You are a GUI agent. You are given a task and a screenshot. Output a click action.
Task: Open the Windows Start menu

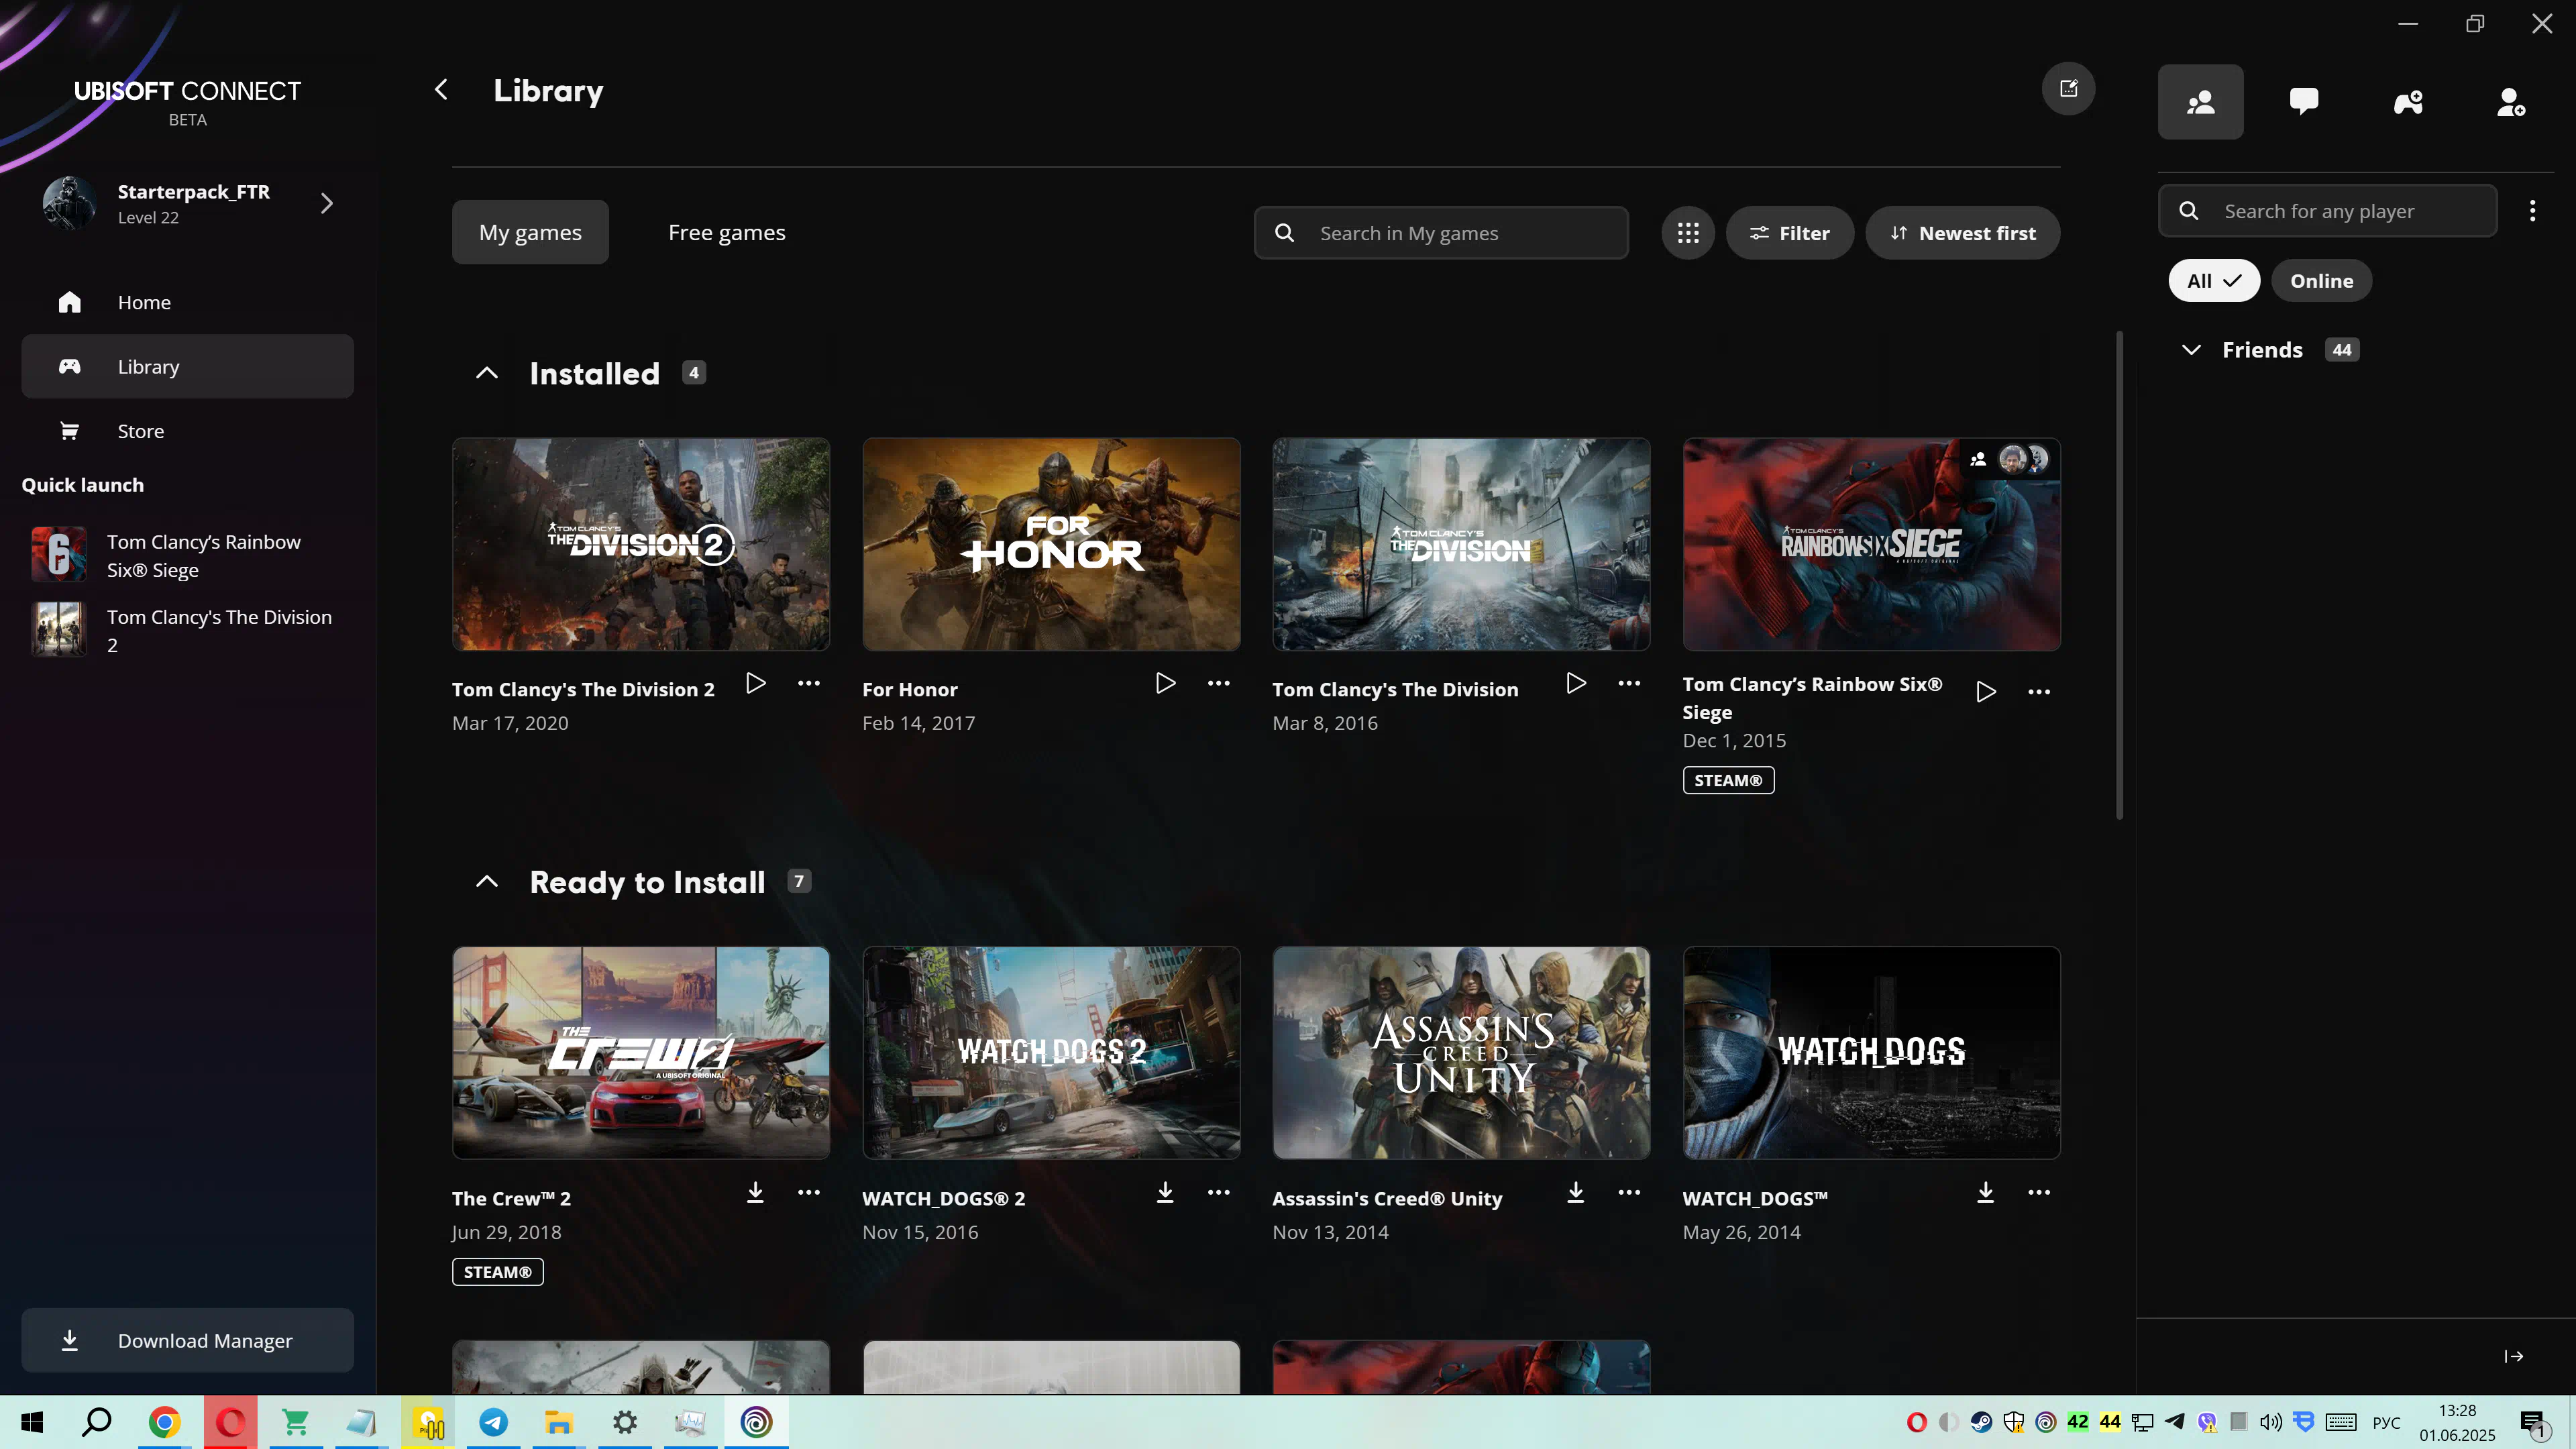coord(32,1422)
